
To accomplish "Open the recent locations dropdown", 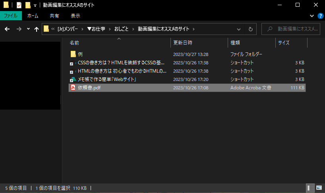I will [28, 29].
